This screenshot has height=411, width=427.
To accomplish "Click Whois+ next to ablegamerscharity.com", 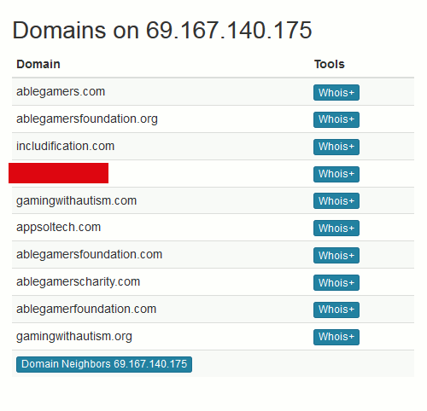I will 336,283.
